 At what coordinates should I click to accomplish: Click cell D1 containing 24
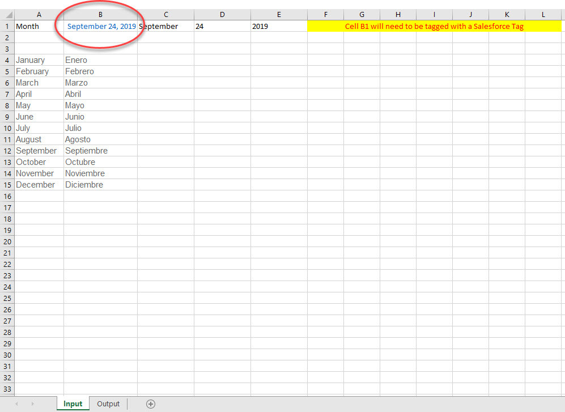(222, 26)
